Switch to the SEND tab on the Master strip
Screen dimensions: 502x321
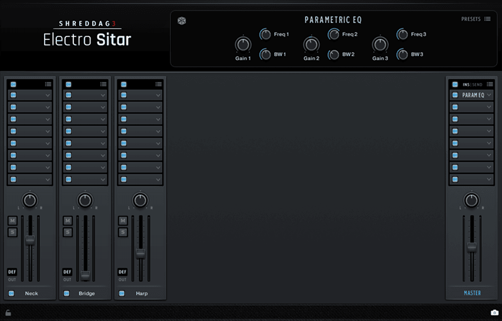pos(477,84)
